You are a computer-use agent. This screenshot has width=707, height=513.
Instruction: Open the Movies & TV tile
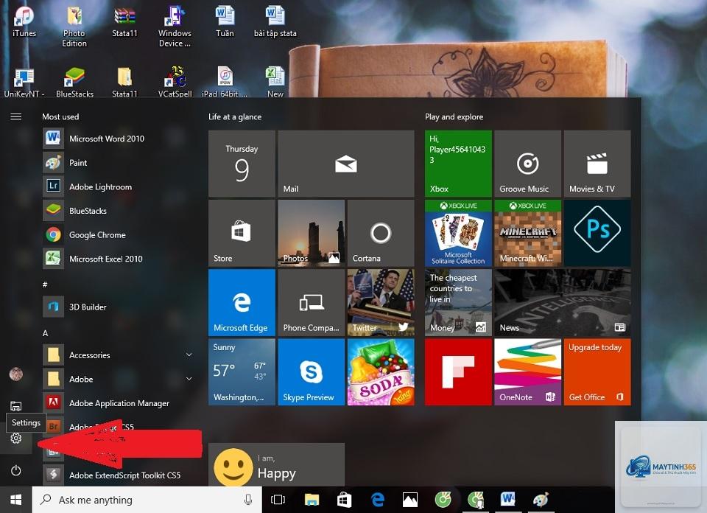597,164
